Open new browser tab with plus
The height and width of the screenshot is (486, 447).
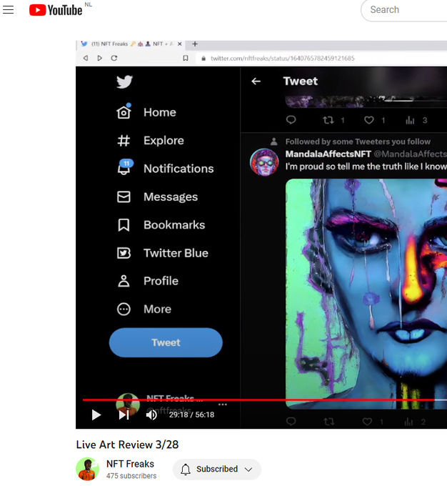click(x=195, y=44)
